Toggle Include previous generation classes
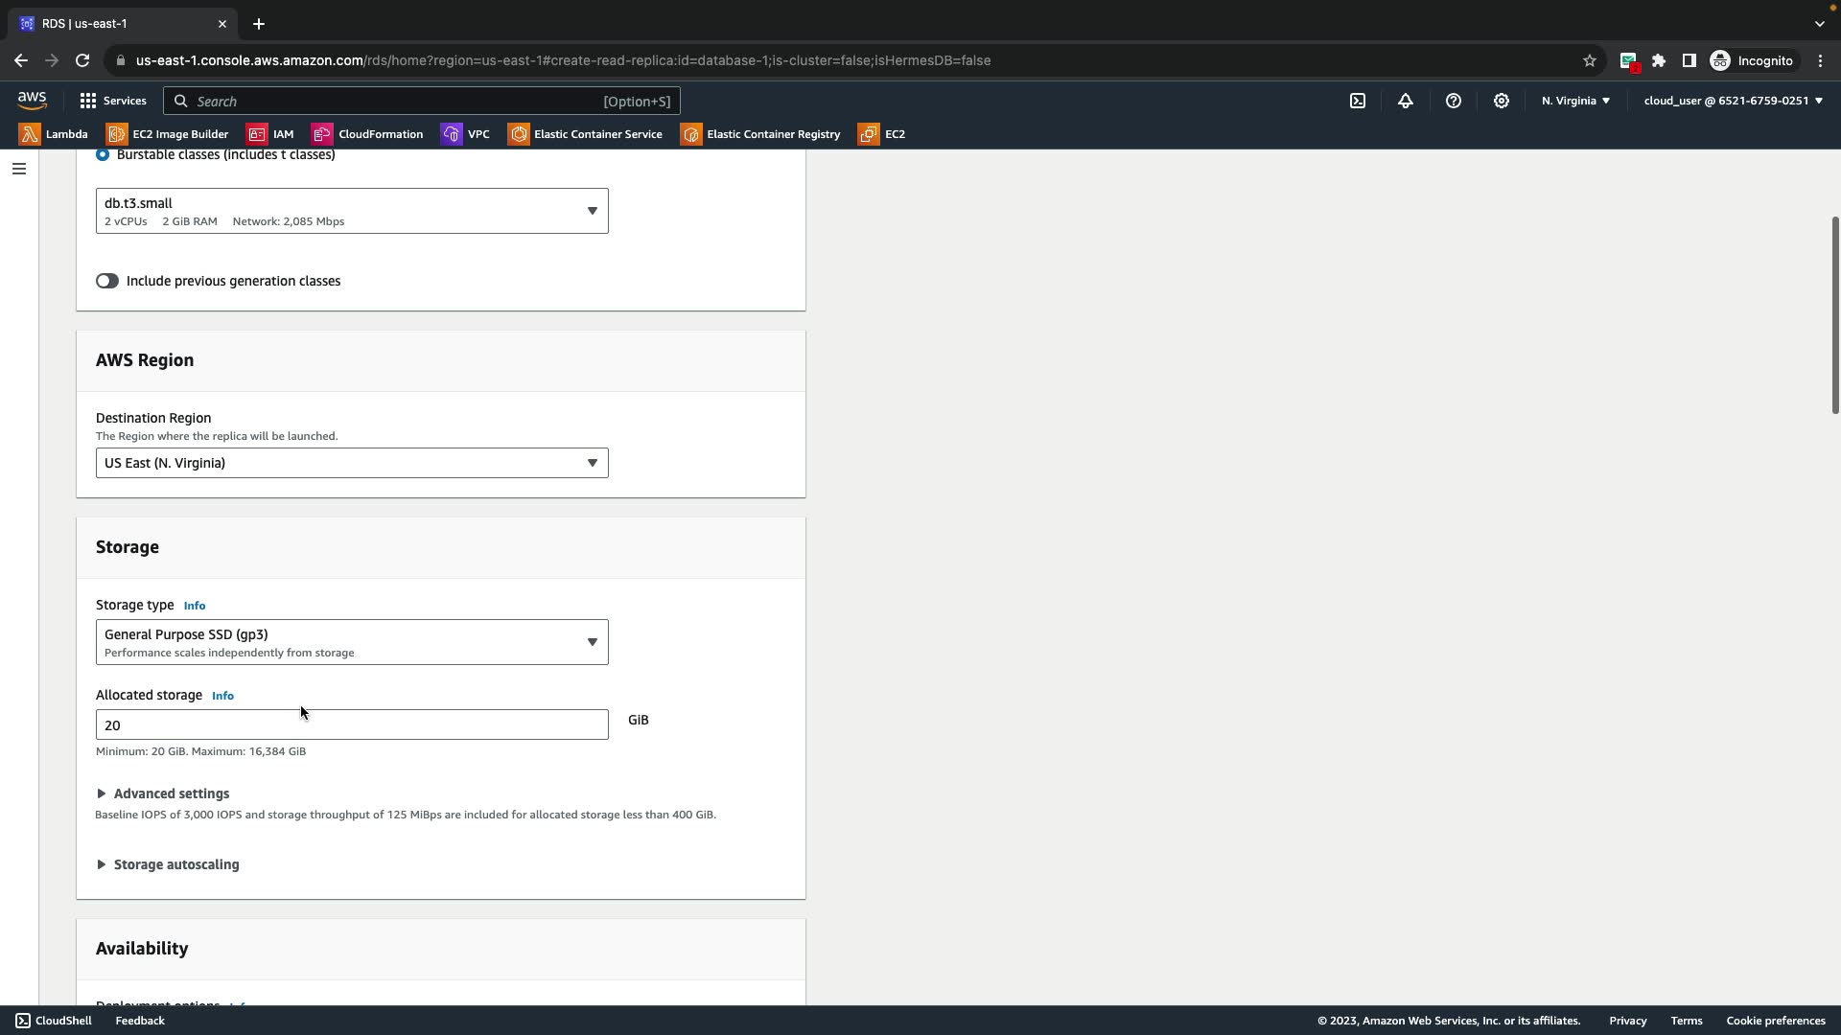 tap(106, 281)
